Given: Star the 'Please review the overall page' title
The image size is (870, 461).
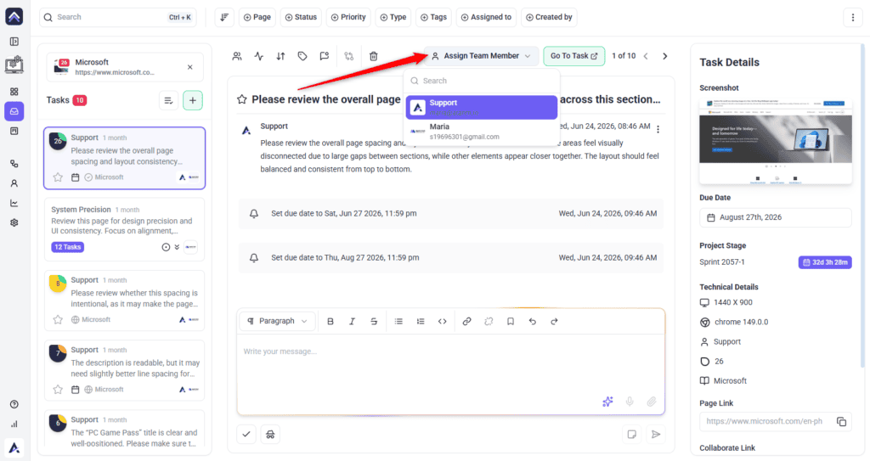Looking at the screenshot, I should click(242, 99).
